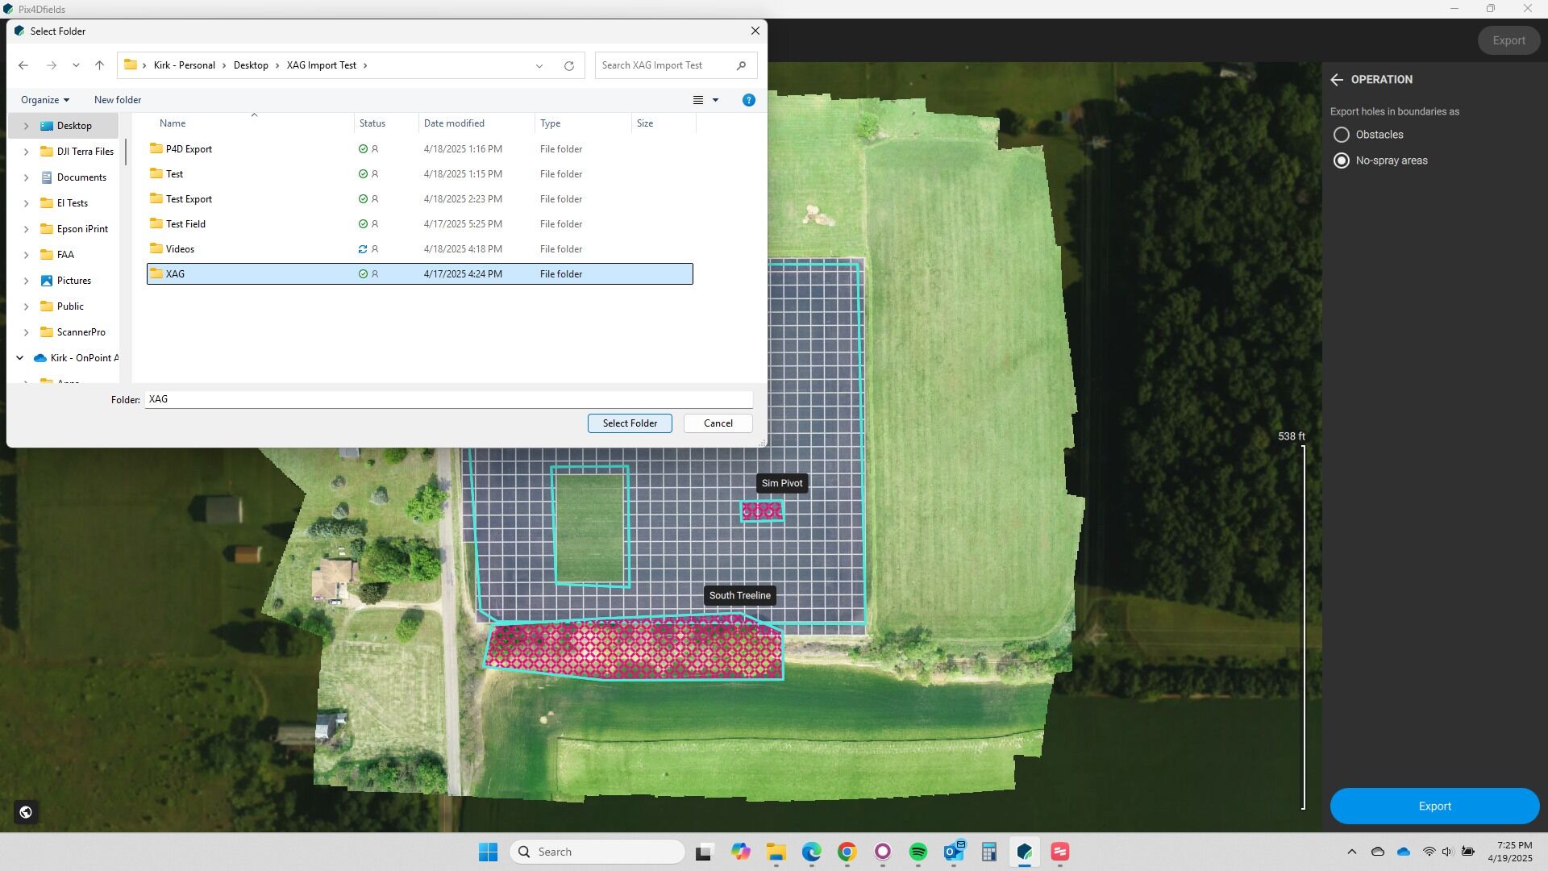Open the address bar history dropdown

click(x=539, y=66)
